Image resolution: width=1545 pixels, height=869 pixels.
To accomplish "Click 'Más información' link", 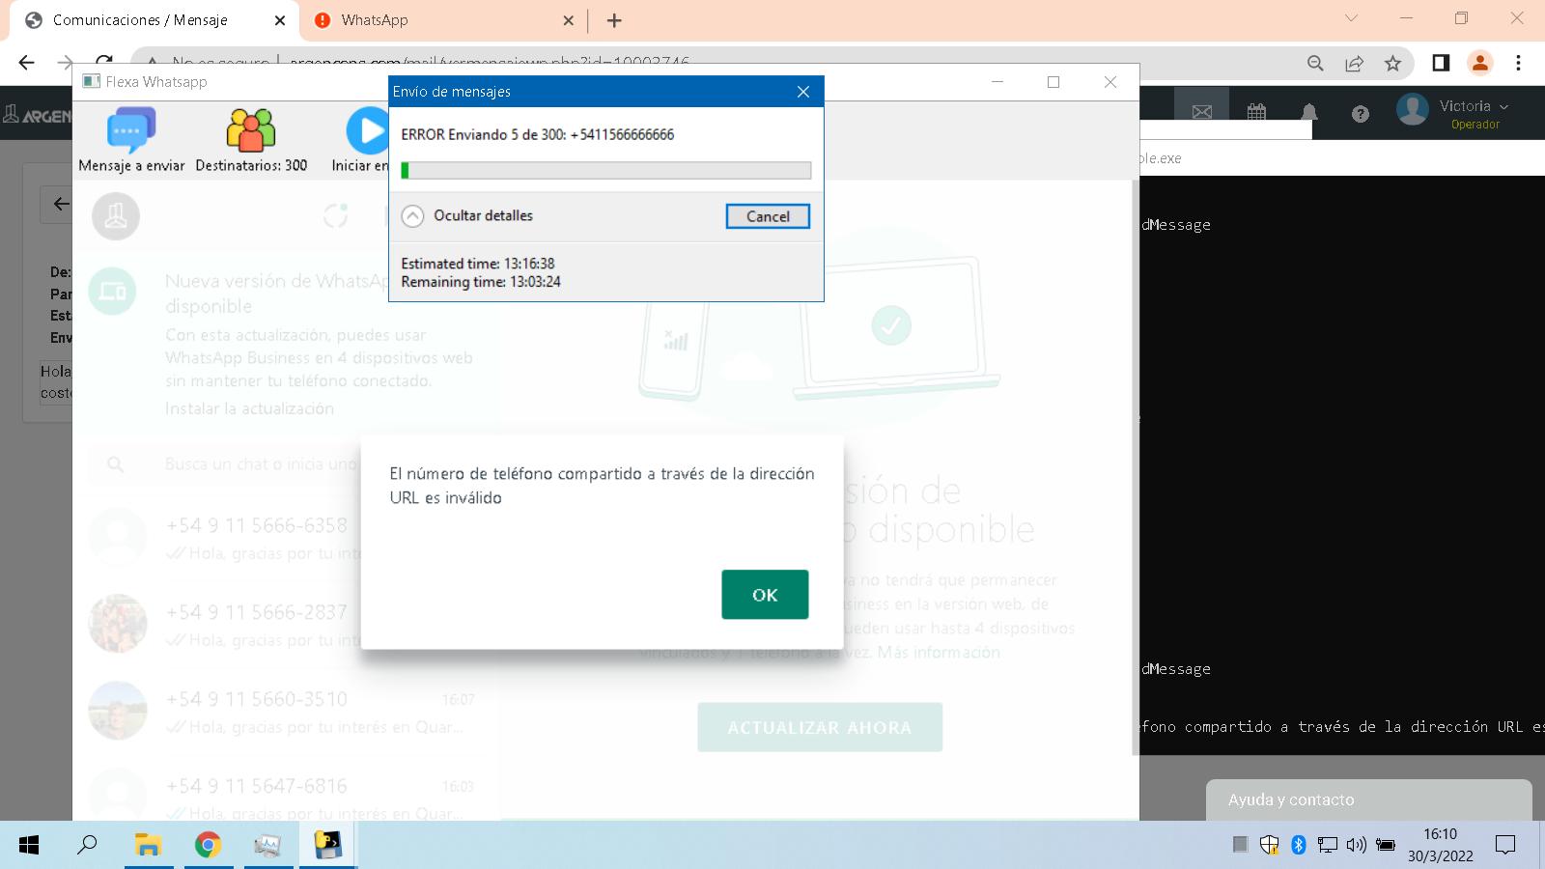I will (x=939, y=653).
